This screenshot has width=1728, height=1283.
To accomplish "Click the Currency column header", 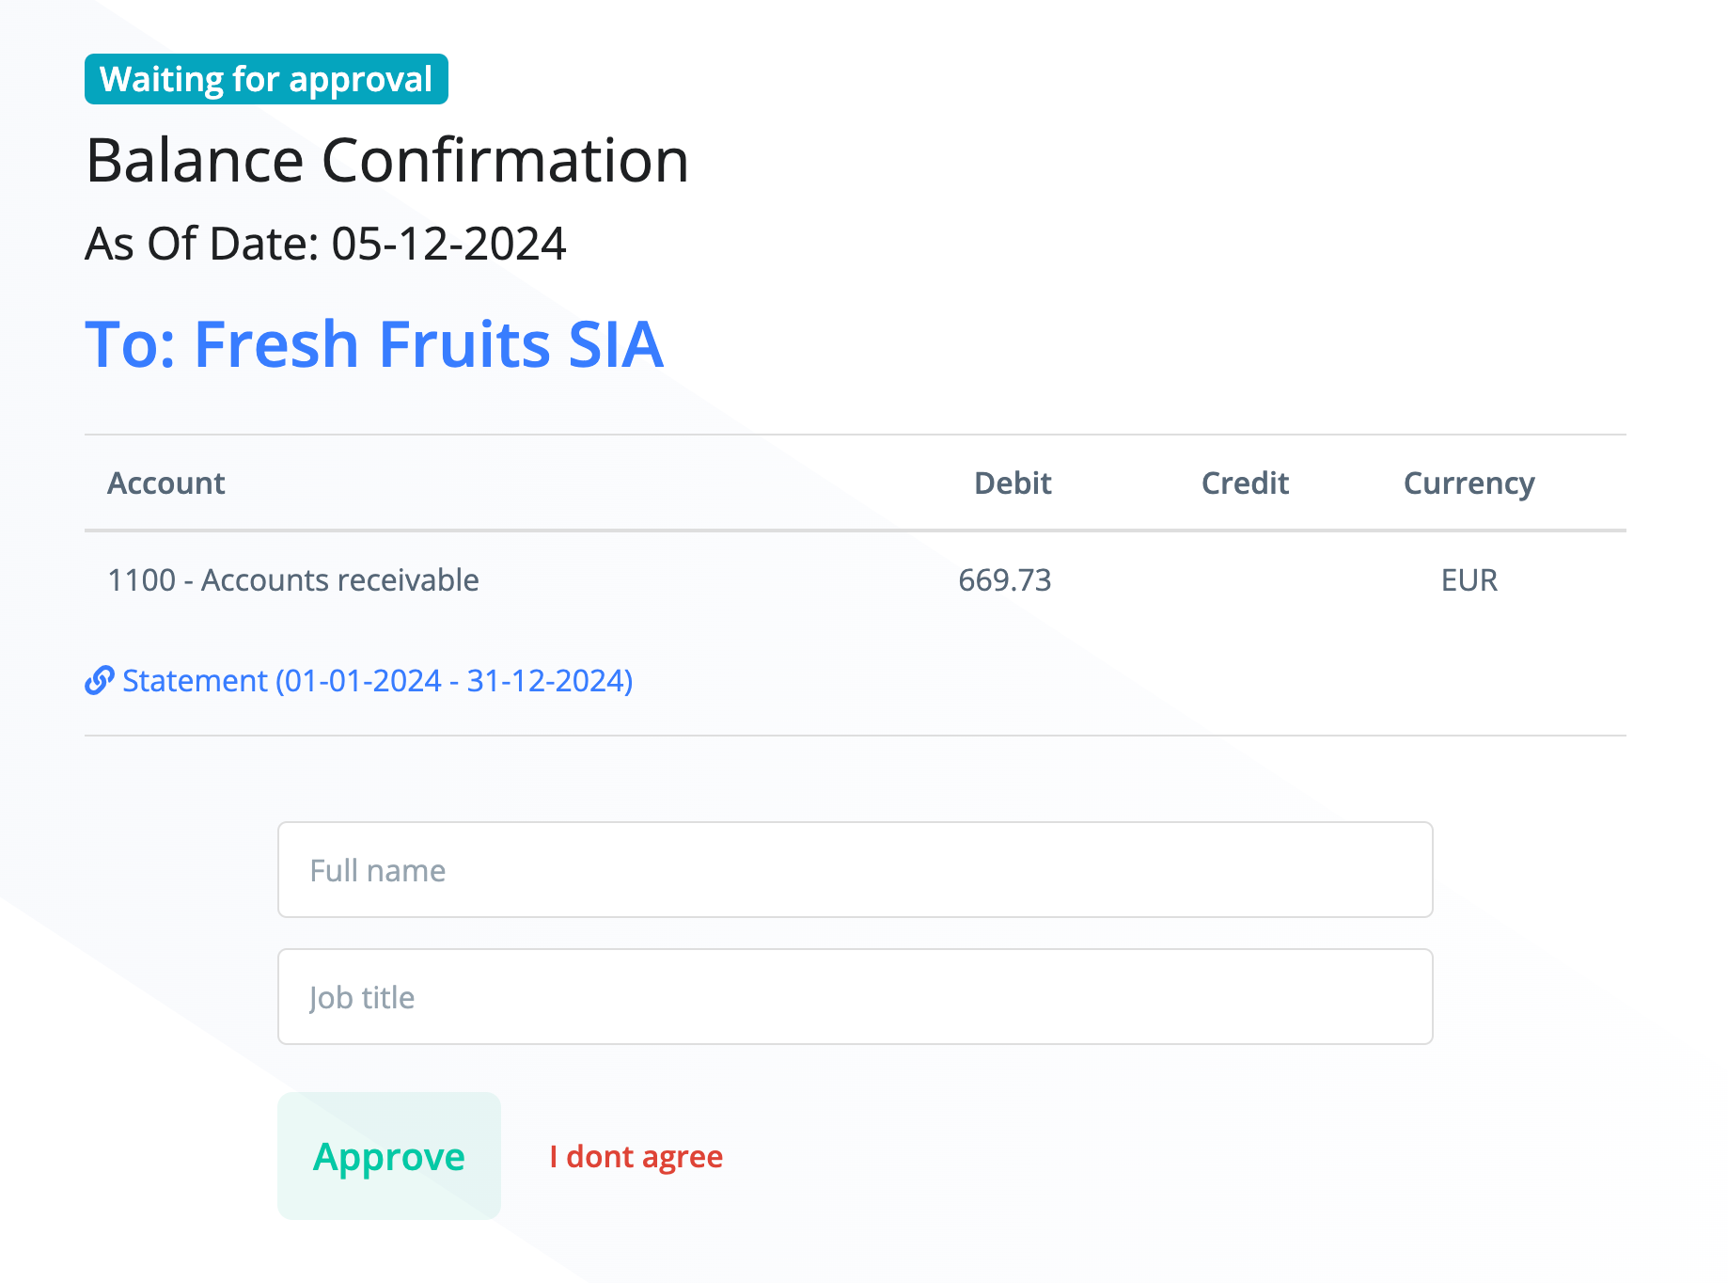I will (1469, 483).
